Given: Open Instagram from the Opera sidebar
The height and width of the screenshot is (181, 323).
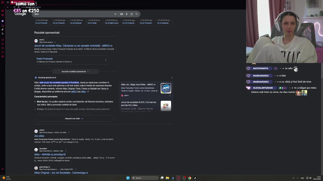Looking at the screenshot, I should point(3,25).
